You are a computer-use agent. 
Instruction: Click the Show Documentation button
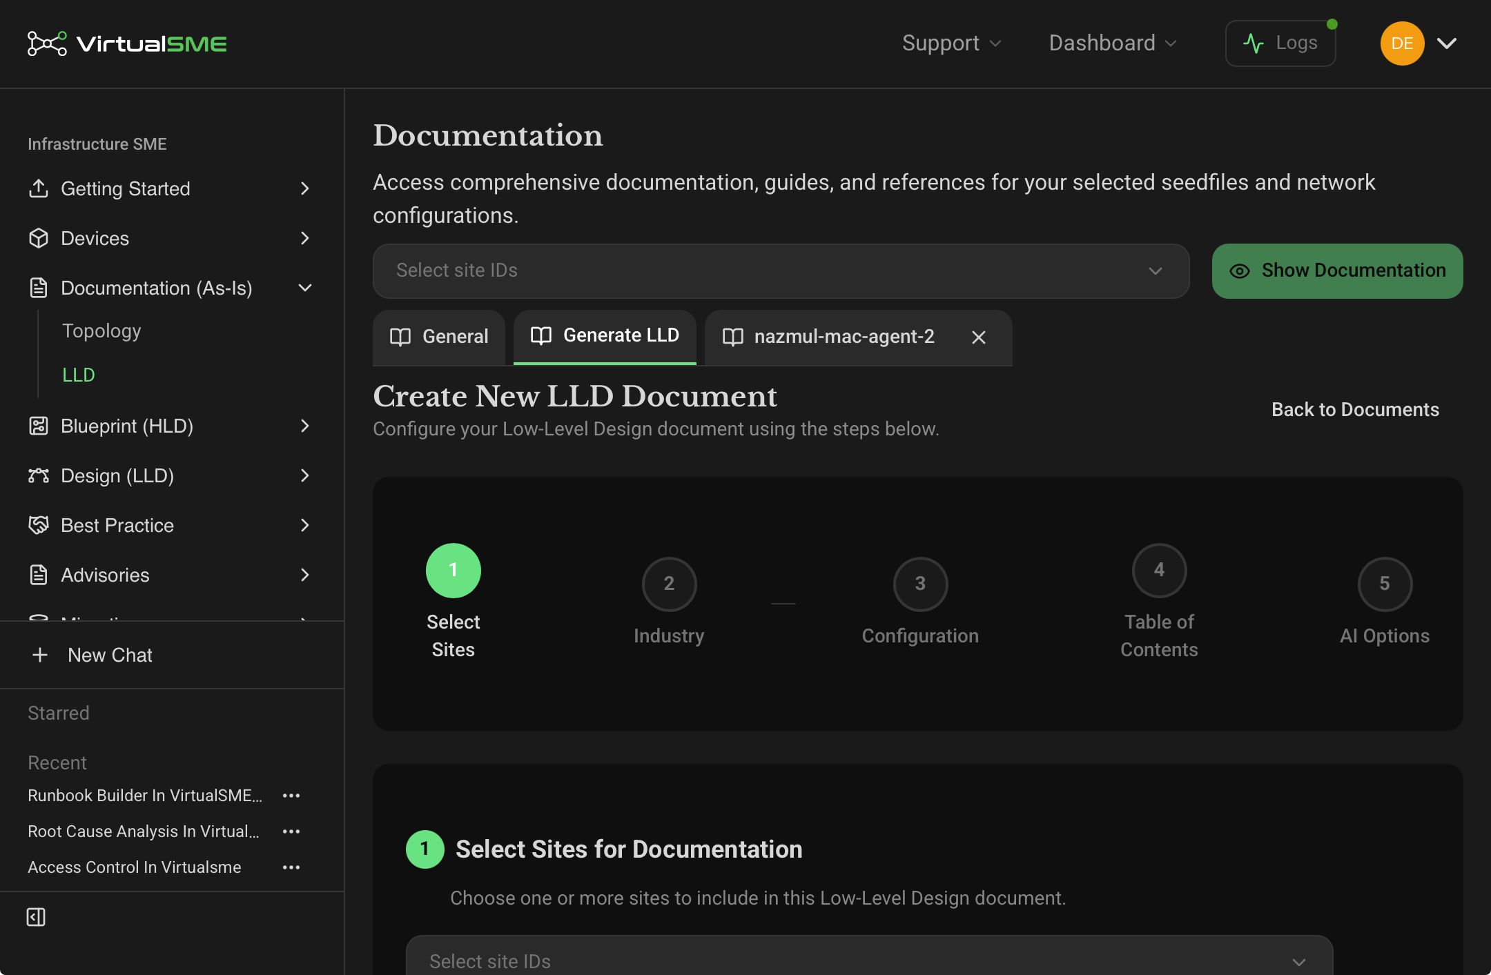1337,270
